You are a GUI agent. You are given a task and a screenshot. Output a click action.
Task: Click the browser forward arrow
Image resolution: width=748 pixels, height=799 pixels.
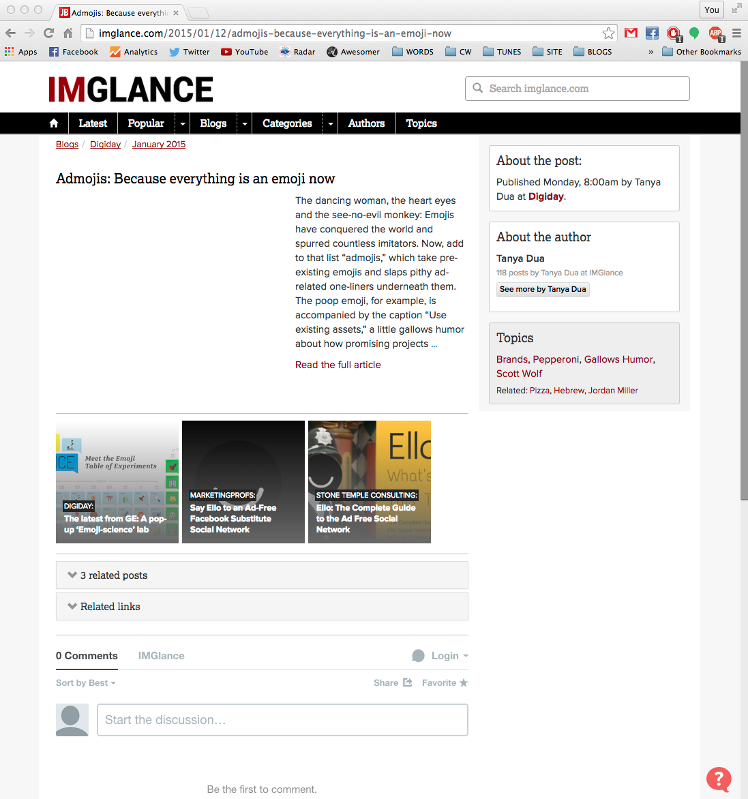(x=29, y=33)
